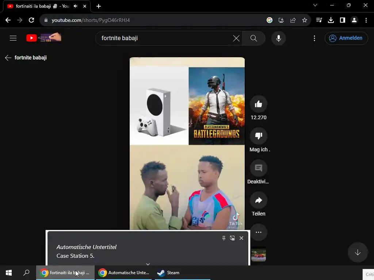This screenshot has width=374, height=280.
Task: Open the Windows Start menu
Action: click(x=9, y=273)
